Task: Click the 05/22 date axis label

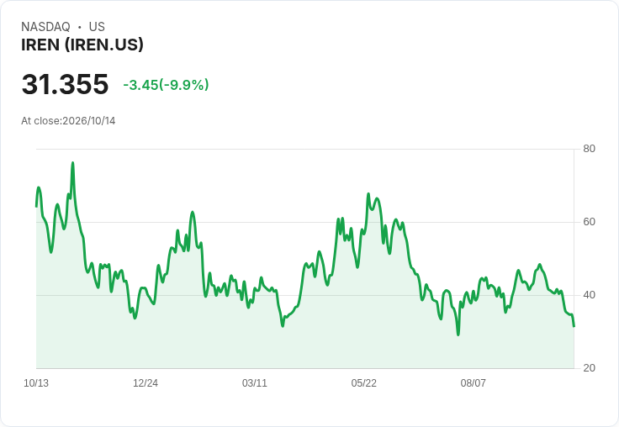Action: point(363,383)
